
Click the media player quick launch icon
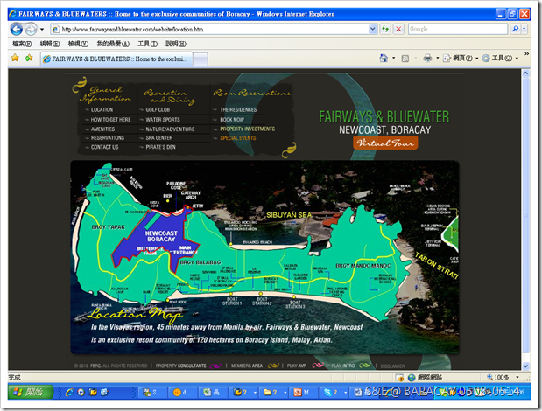tap(81, 392)
